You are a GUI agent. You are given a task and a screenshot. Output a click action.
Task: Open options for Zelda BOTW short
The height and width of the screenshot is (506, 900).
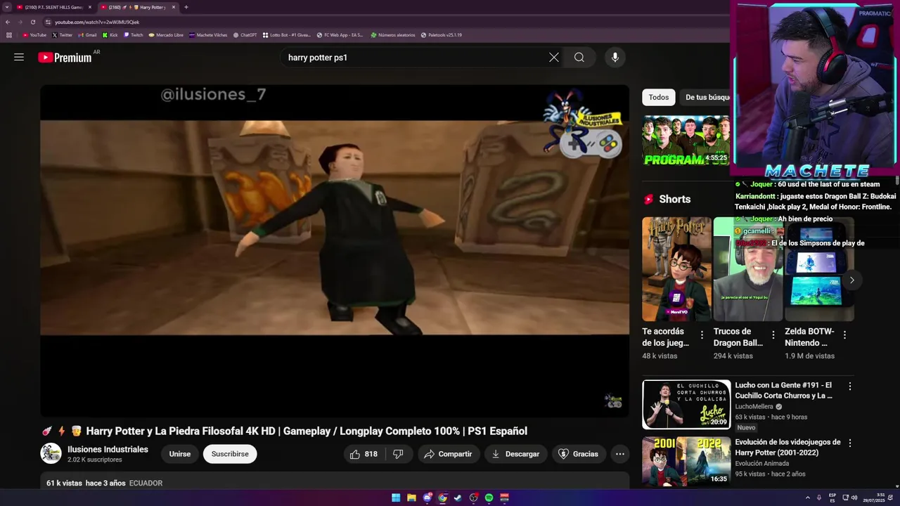point(844,335)
